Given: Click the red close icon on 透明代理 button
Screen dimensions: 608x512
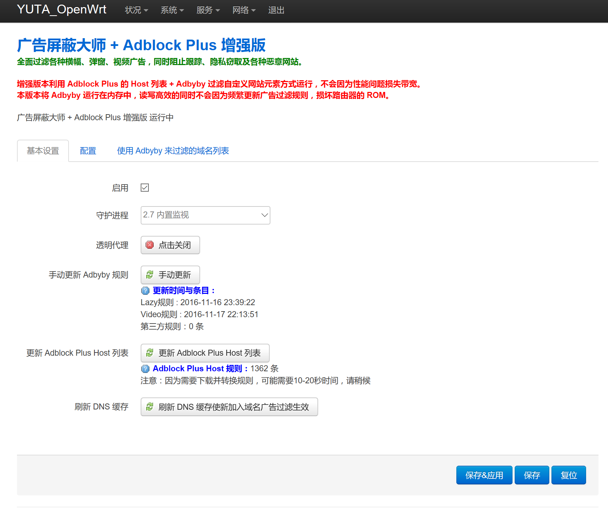Looking at the screenshot, I should (150, 245).
